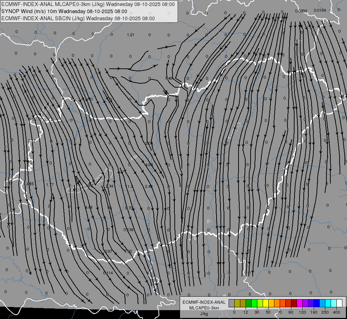Click the MLCAPE0-3km legend label
The image size is (347, 319).
[204, 308]
